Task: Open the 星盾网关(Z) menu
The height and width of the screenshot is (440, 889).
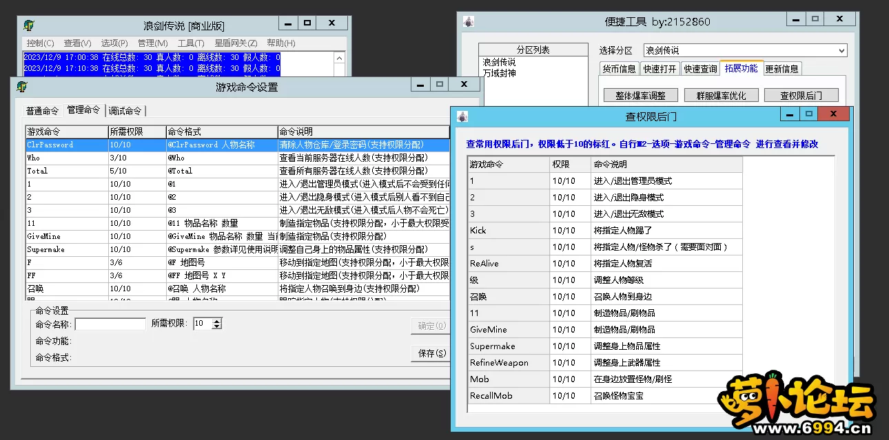Action: coord(236,43)
